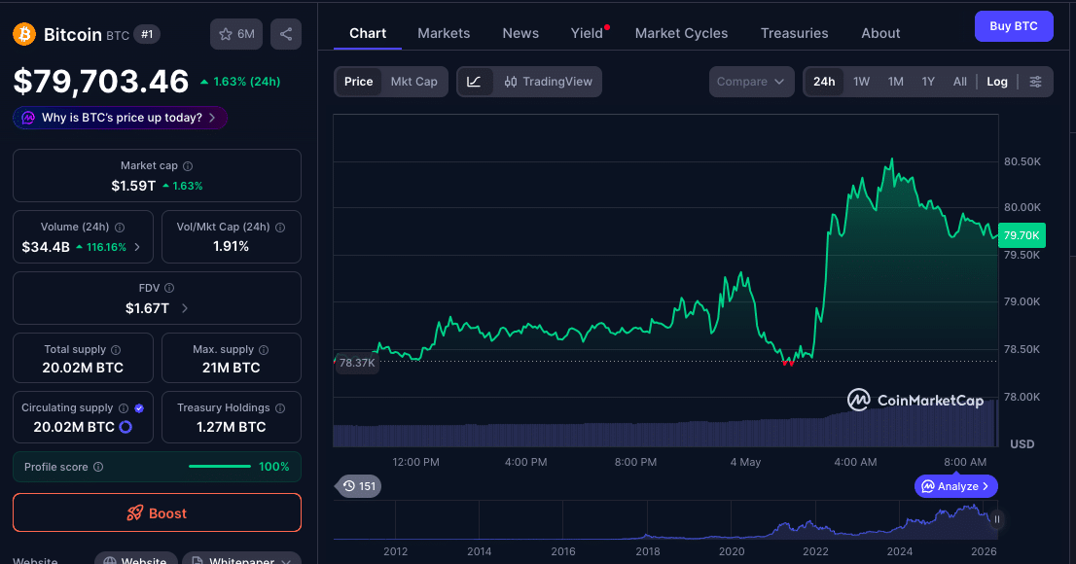Switch to the Markets tab
Screen dimensions: 1076x564
(x=444, y=33)
